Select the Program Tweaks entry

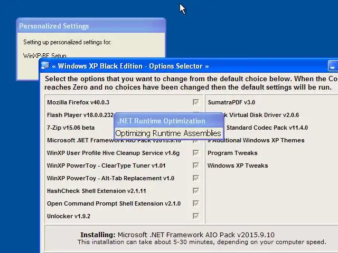click(232, 153)
